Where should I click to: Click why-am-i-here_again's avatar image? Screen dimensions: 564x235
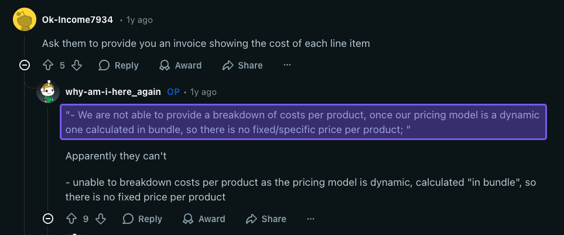pos(48,92)
